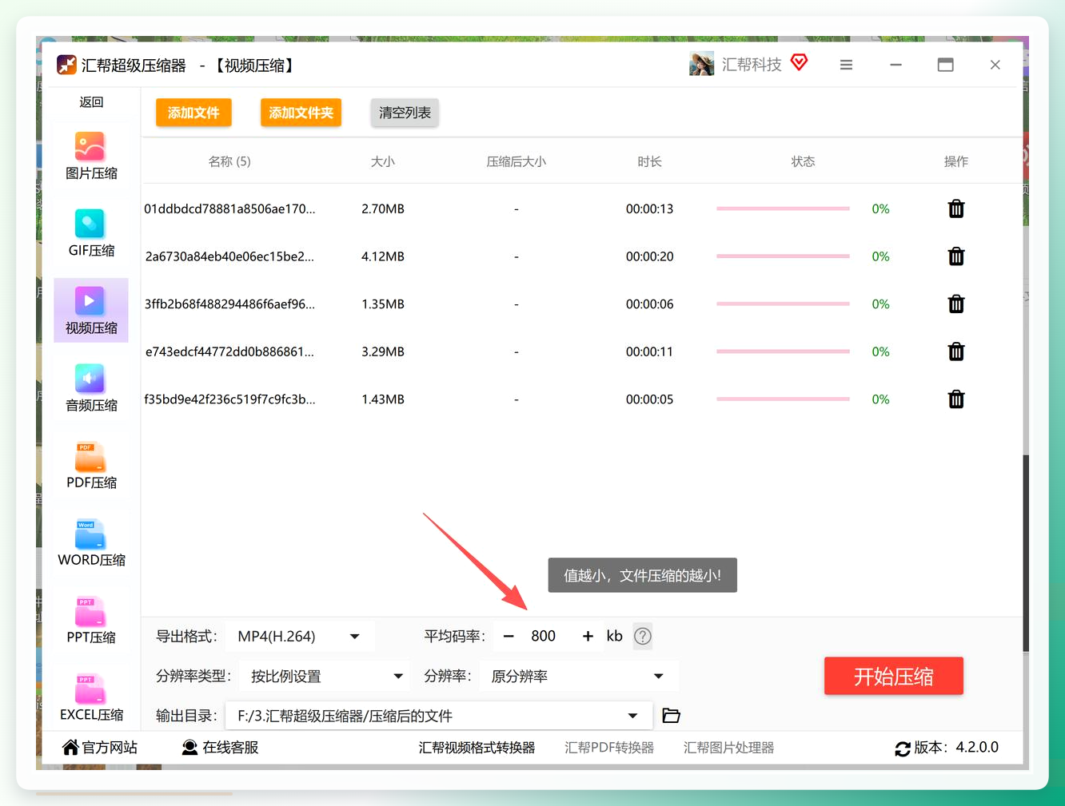Delete file 01ddbdcd78881a8506ae170... with trash icon

956,209
